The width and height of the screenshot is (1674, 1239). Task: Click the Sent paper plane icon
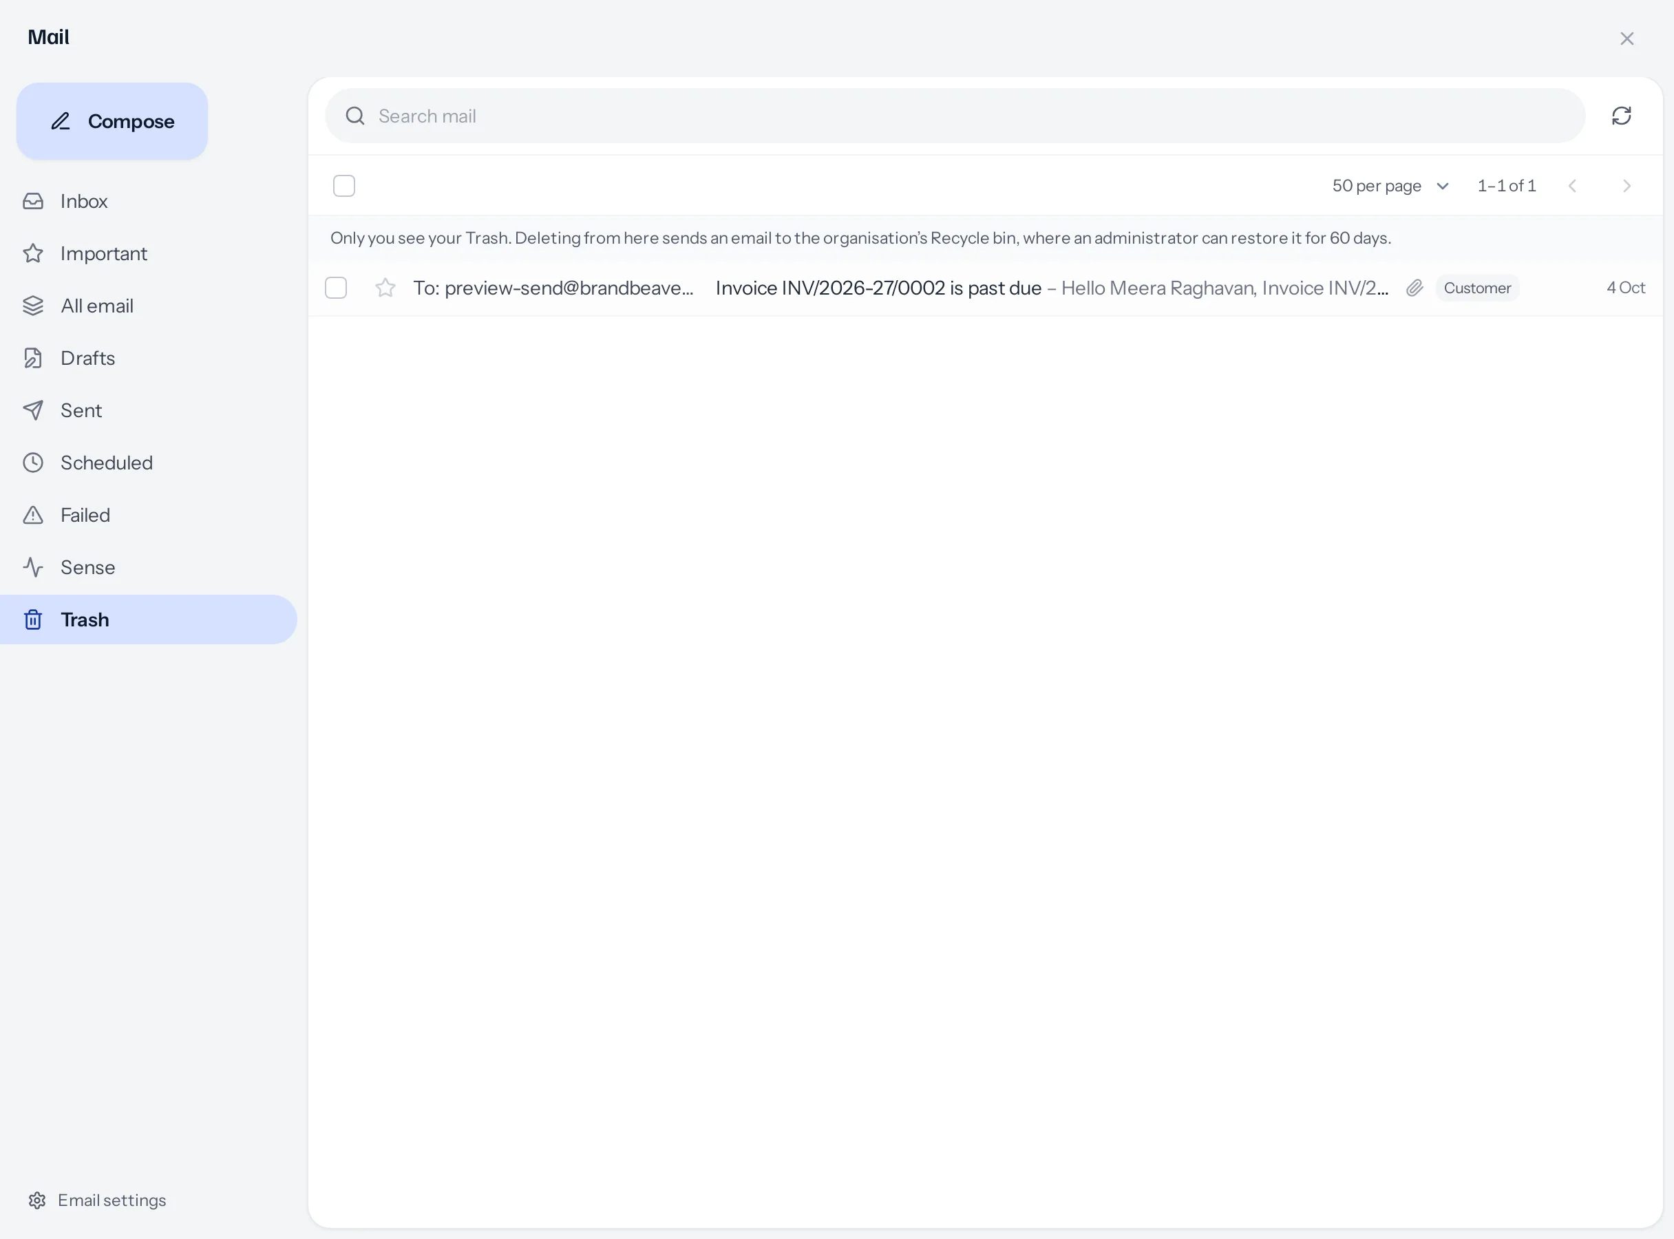coord(33,410)
